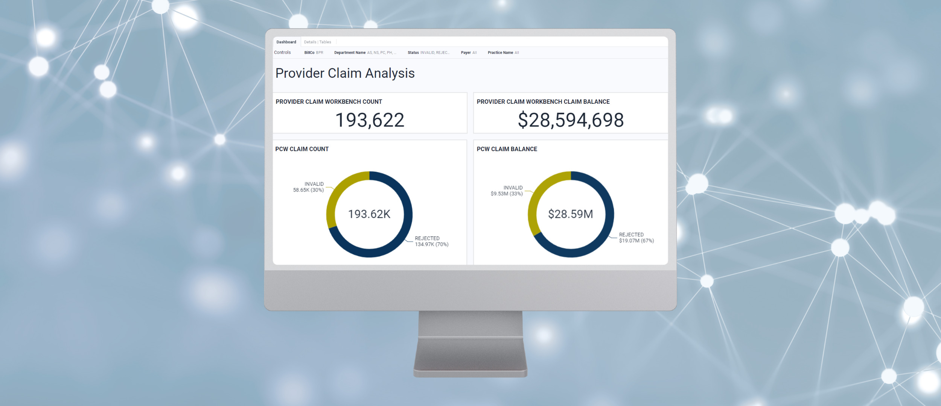941x406 pixels.
Task: Select the $28,594,698 claim balance KPI
Action: 571,120
